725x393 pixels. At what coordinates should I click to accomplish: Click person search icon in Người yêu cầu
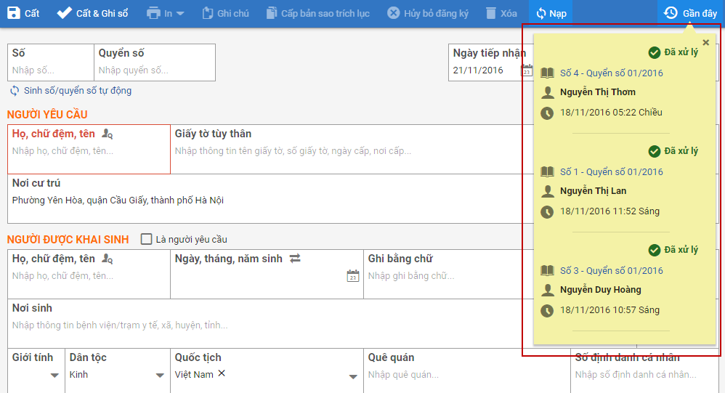tap(107, 134)
